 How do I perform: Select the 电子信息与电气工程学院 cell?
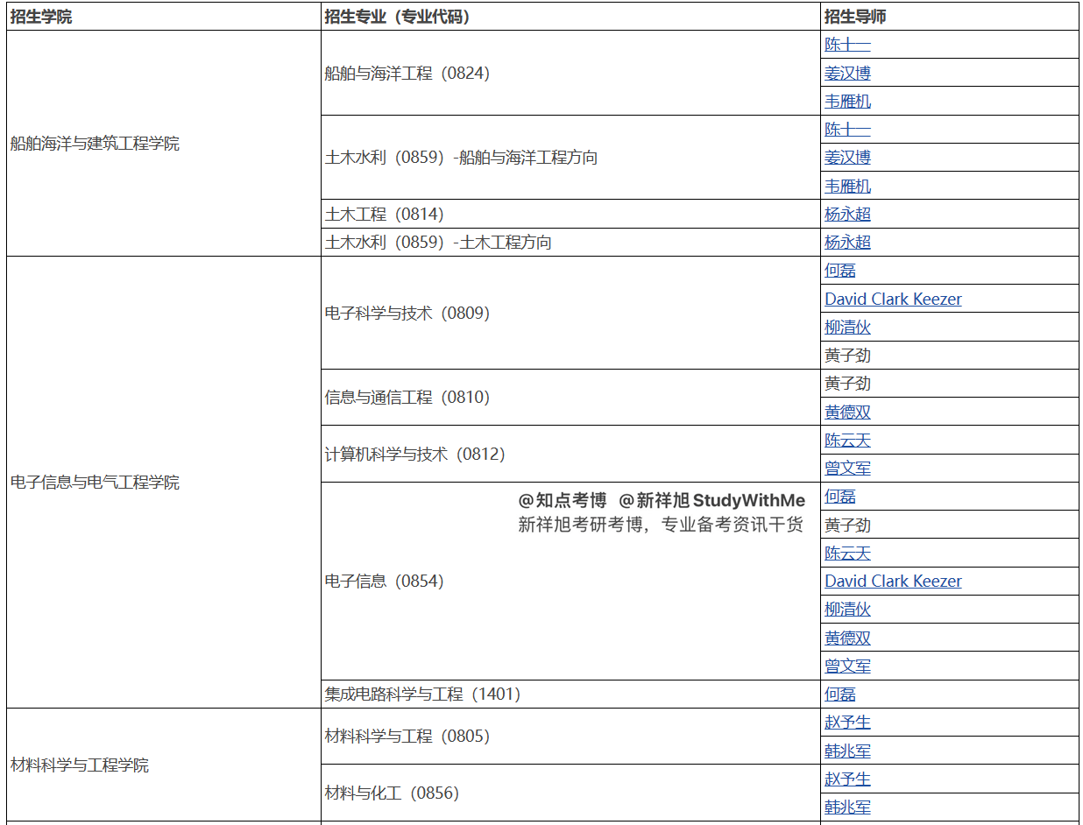point(164,482)
